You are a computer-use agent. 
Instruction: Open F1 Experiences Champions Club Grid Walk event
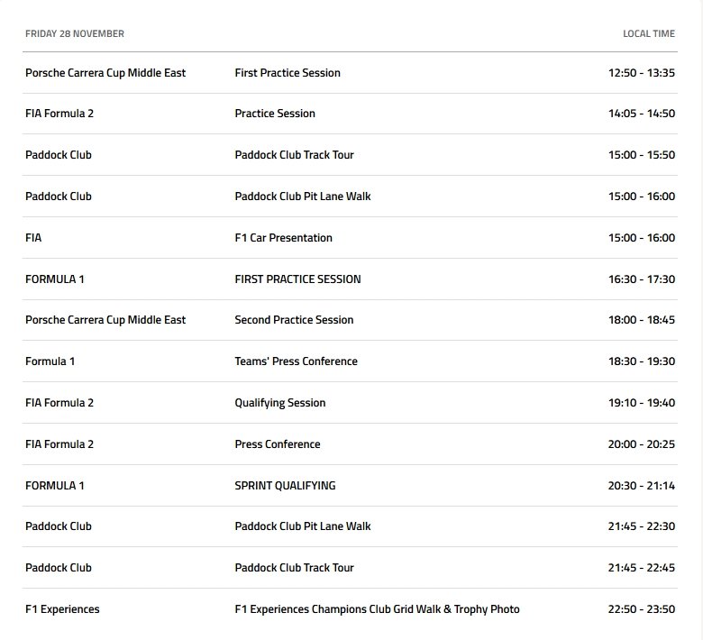(x=377, y=609)
